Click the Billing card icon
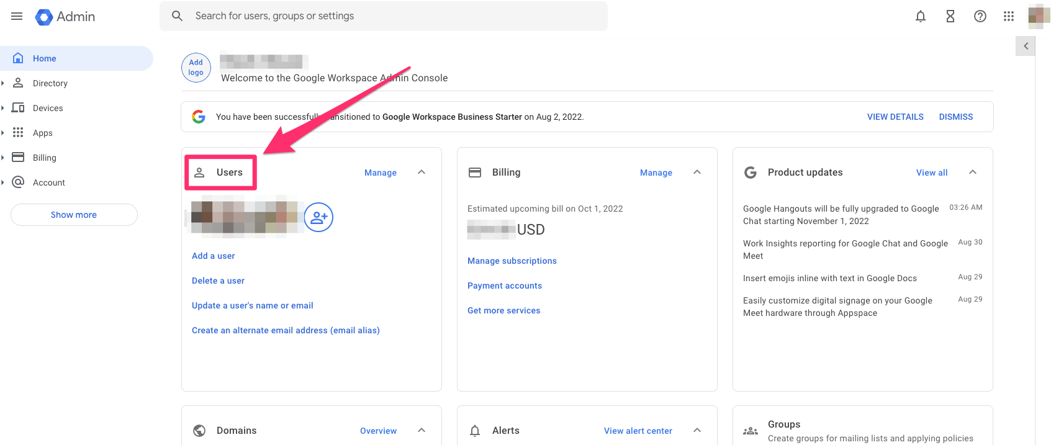Screen dimensions: 1051x445 (x=475, y=173)
